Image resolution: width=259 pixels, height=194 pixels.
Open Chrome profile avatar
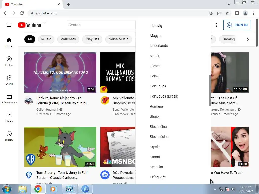245,13
